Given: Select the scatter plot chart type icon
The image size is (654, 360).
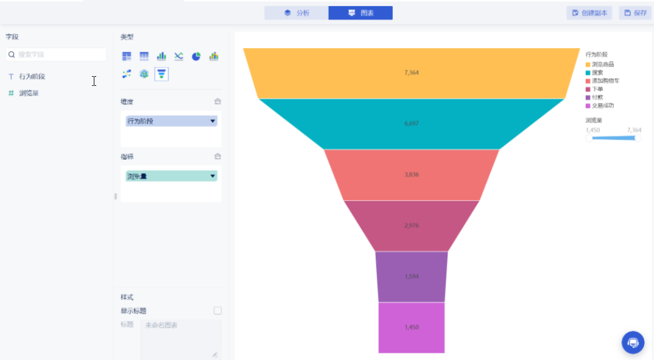Looking at the screenshot, I should coord(127,74).
